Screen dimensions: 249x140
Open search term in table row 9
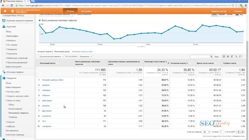pyautogui.click(x=44, y=121)
